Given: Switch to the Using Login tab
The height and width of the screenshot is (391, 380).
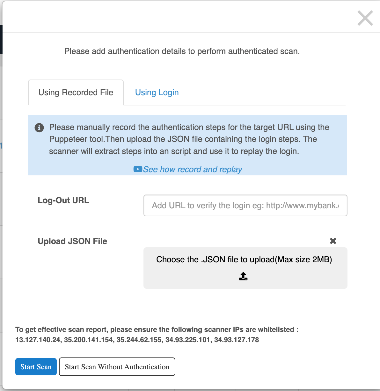Looking at the screenshot, I should coord(157,93).
